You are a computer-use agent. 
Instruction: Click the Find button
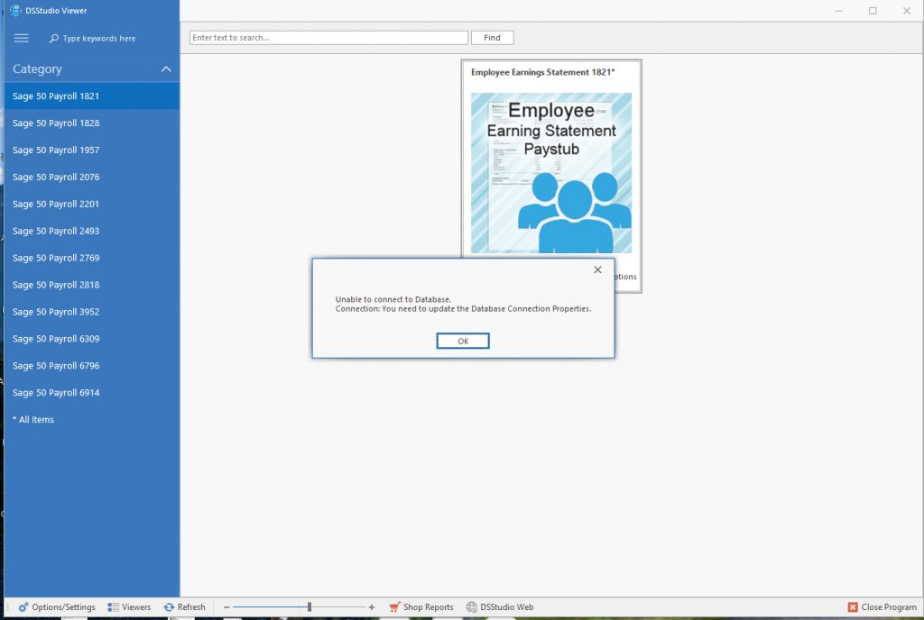[492, 38]
